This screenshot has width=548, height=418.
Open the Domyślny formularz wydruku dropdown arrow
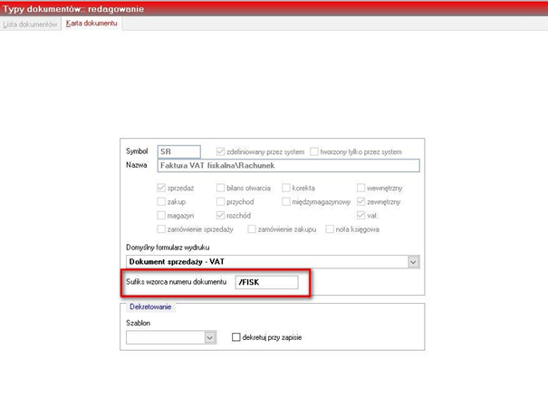[413, 262]
